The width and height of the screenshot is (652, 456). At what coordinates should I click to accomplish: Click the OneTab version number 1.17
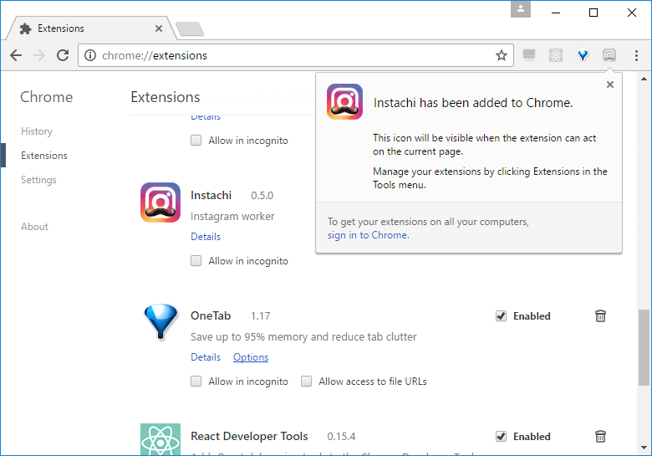[x=260, y=316]
